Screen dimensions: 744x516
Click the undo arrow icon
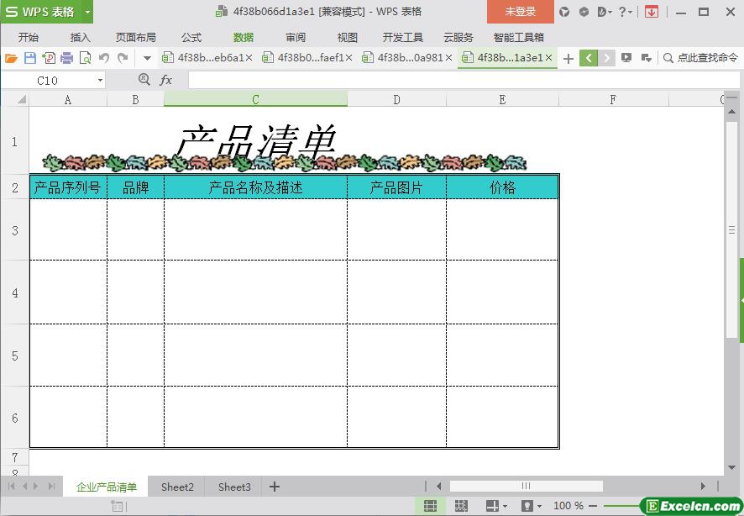(104, 58)
